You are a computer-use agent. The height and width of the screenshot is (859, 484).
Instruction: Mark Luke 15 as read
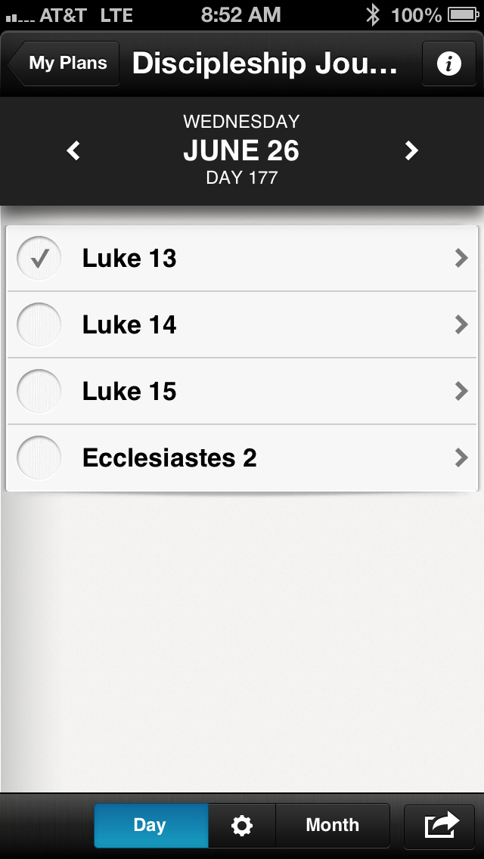(x=39, y=392)
